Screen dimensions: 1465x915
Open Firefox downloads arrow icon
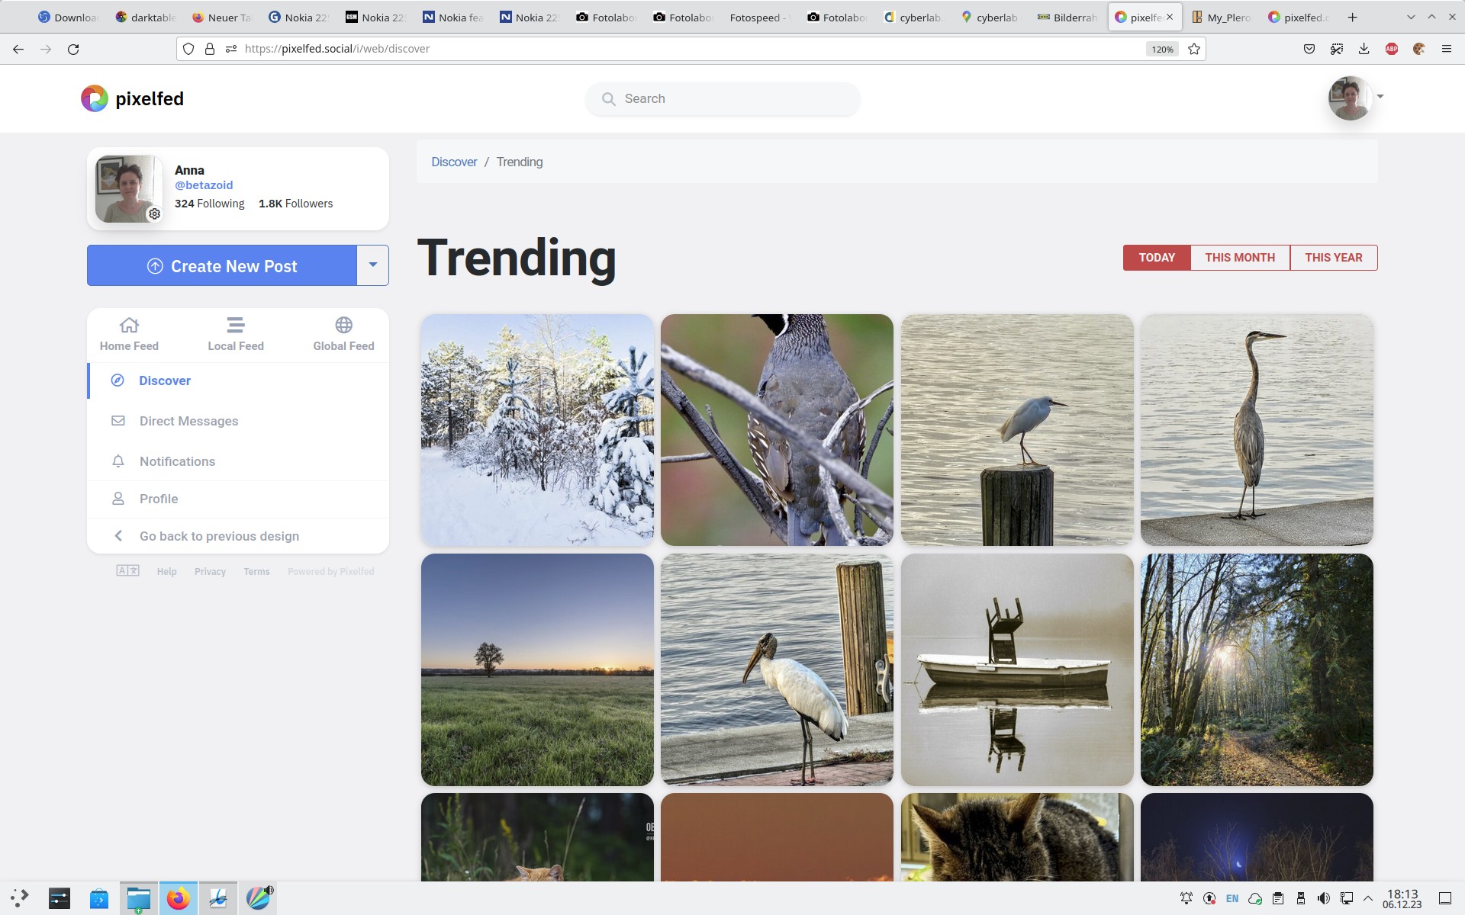point(1364,49)
